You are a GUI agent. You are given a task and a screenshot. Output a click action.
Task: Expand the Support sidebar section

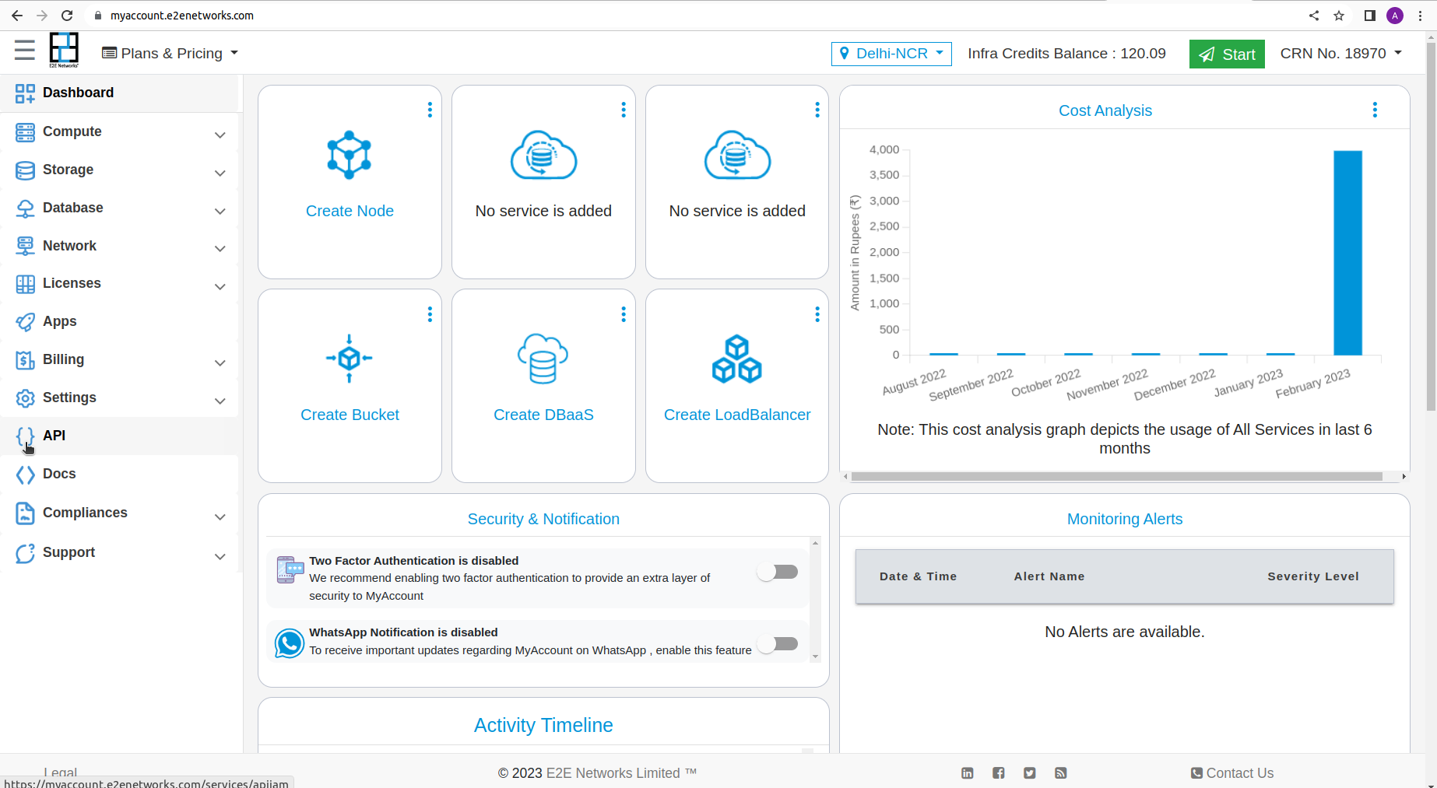pos(120,553)
